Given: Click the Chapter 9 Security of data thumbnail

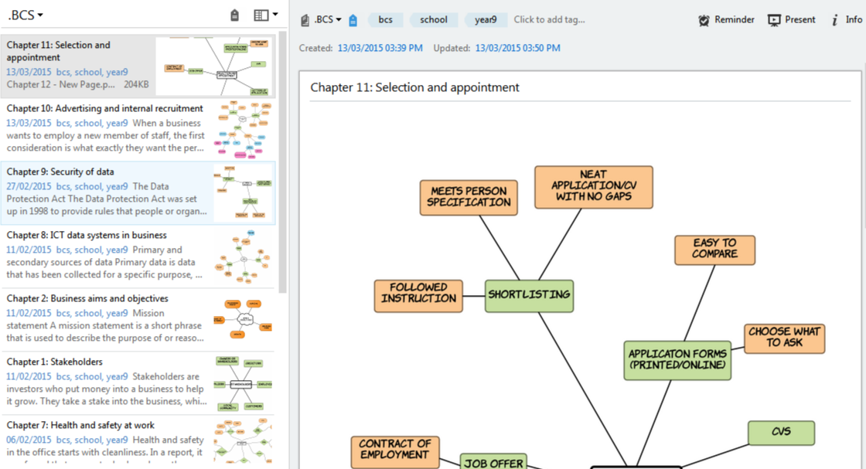Looking at the screenshot, I should [x=243, y=193].
